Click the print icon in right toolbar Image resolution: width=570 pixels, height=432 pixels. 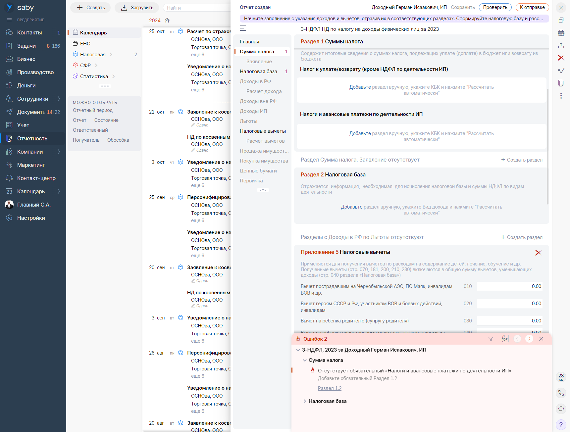pyautogui.click(x=561, y=33)
